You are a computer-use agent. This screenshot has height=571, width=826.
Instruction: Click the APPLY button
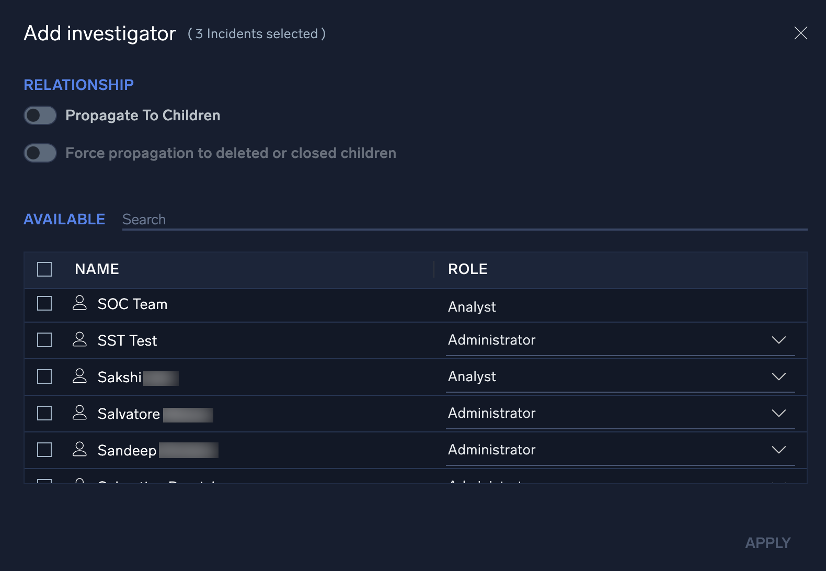coord(768,542)
